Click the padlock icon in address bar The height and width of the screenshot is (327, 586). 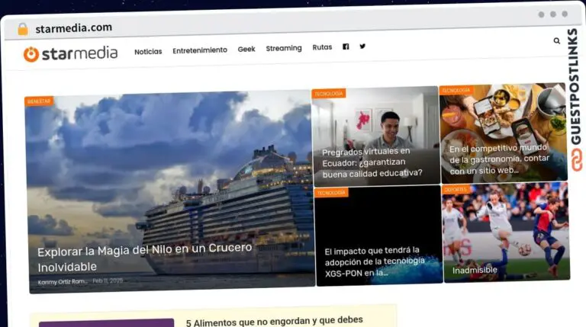pyautogui.click(x=23, y=29)
